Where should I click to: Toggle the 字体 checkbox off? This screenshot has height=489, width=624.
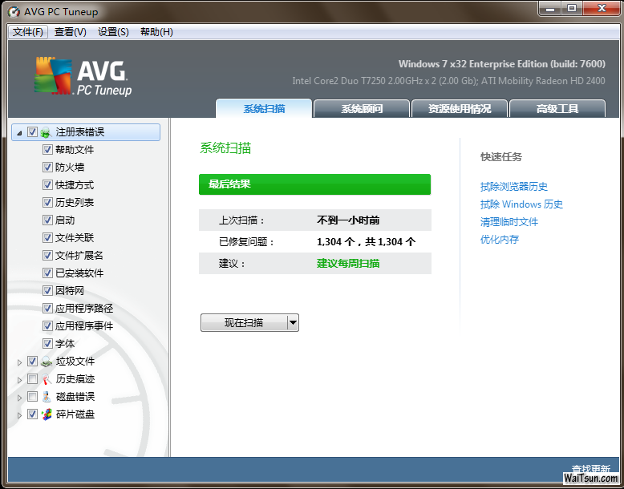tap(47, 344)
